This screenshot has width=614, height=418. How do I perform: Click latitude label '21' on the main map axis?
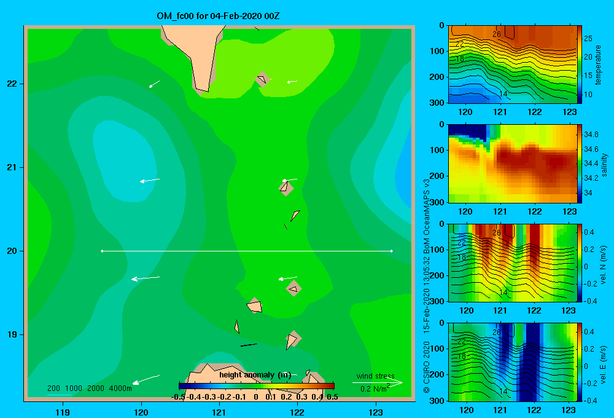pyautogui.click(x=12, y=167)
